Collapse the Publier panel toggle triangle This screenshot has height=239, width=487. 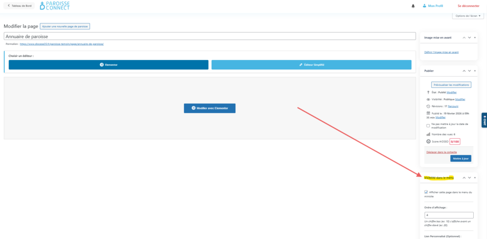[x=475, y=70]
